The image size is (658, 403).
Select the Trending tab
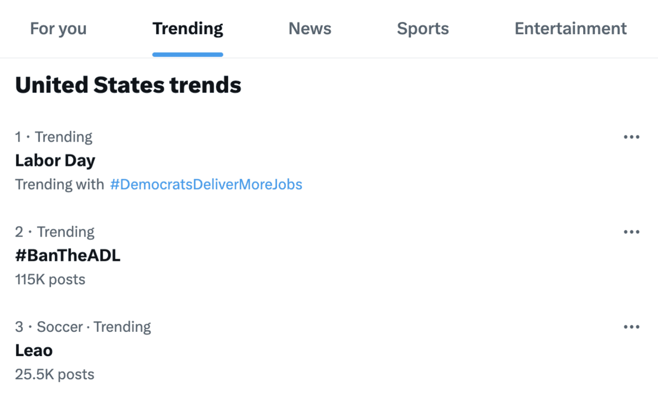pyautogui.click(x=188, y=28)
